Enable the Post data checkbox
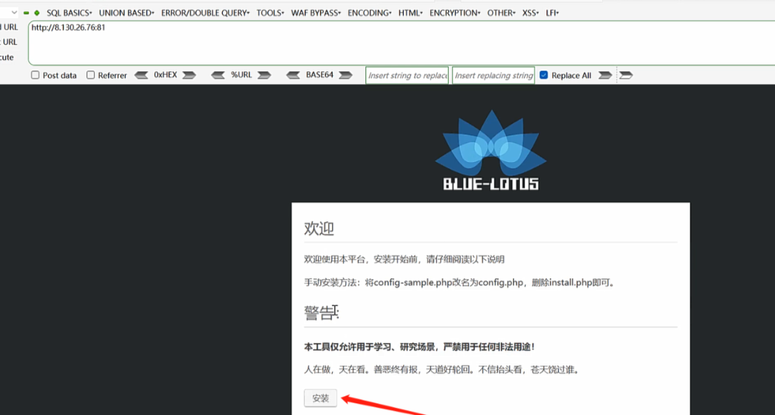775x415 pixels. 35,75
